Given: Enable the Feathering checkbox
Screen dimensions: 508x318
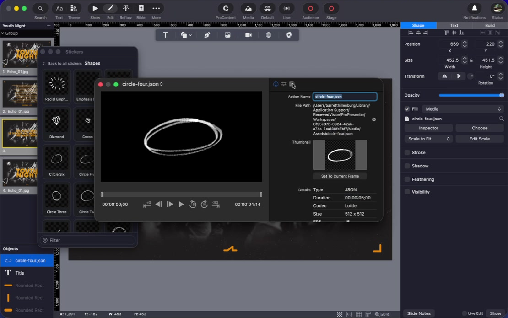Looking at the screenshot, I should coord(407,179).
